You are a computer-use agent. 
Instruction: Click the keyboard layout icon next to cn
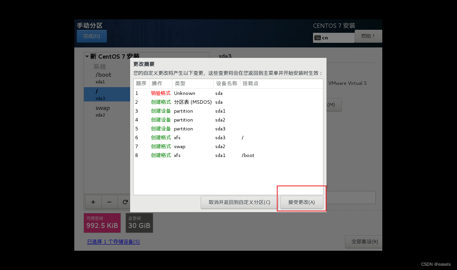point(317,38)
